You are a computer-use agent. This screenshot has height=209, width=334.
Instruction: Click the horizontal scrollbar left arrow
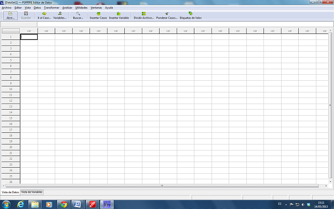pos(4,186)
